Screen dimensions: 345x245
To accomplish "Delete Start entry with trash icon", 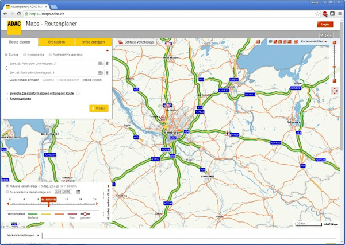I will (x=107, y=64).
